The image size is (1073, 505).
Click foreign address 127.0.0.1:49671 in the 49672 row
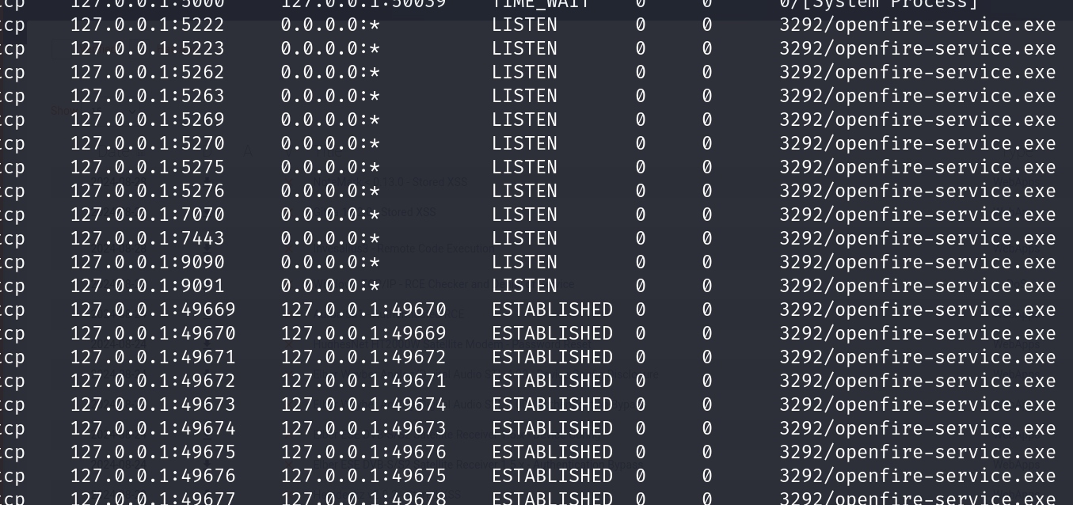click(363, 381)
